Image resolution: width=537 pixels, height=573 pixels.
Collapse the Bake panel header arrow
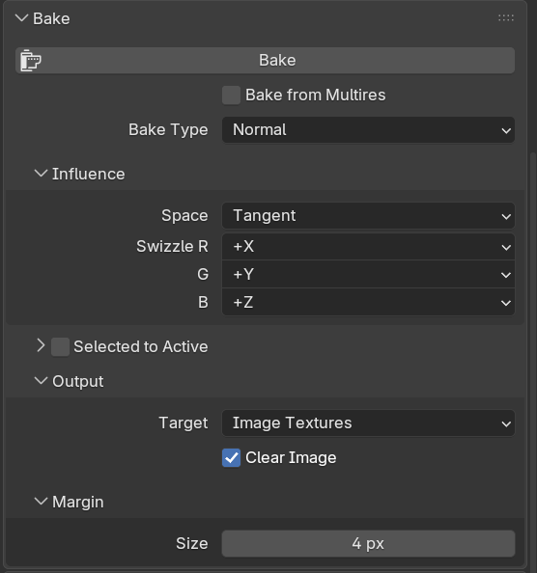point(22,18)
